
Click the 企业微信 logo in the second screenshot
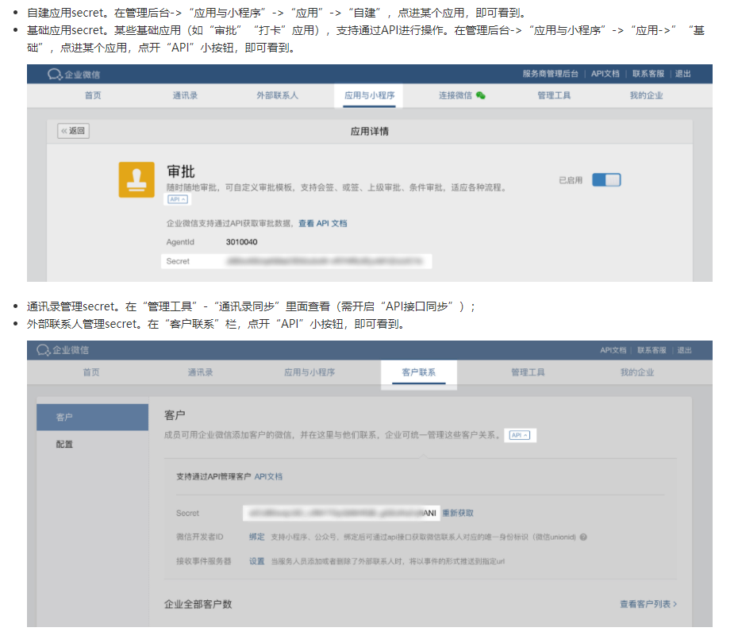(x=63, y=350)
